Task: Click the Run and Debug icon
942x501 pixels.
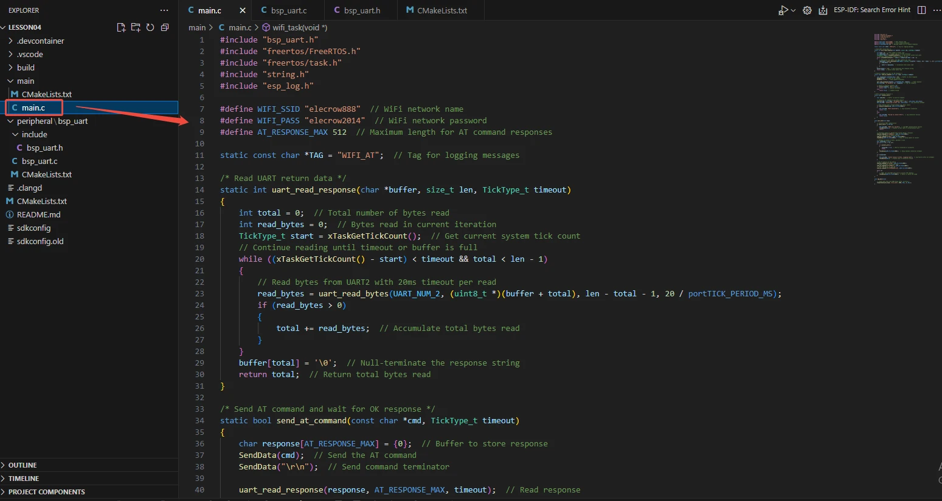Action: [x=783, y=10]
